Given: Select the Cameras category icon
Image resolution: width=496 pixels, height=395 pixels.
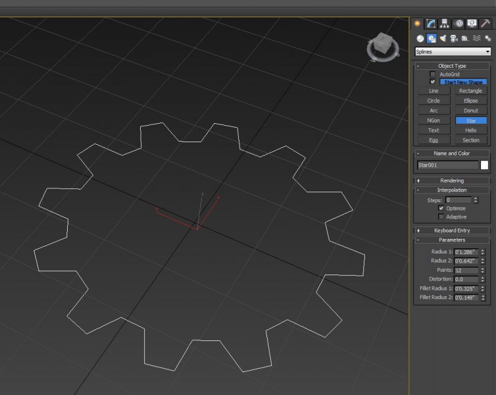Looking at the screenshot, I should [x=454, y=38].
